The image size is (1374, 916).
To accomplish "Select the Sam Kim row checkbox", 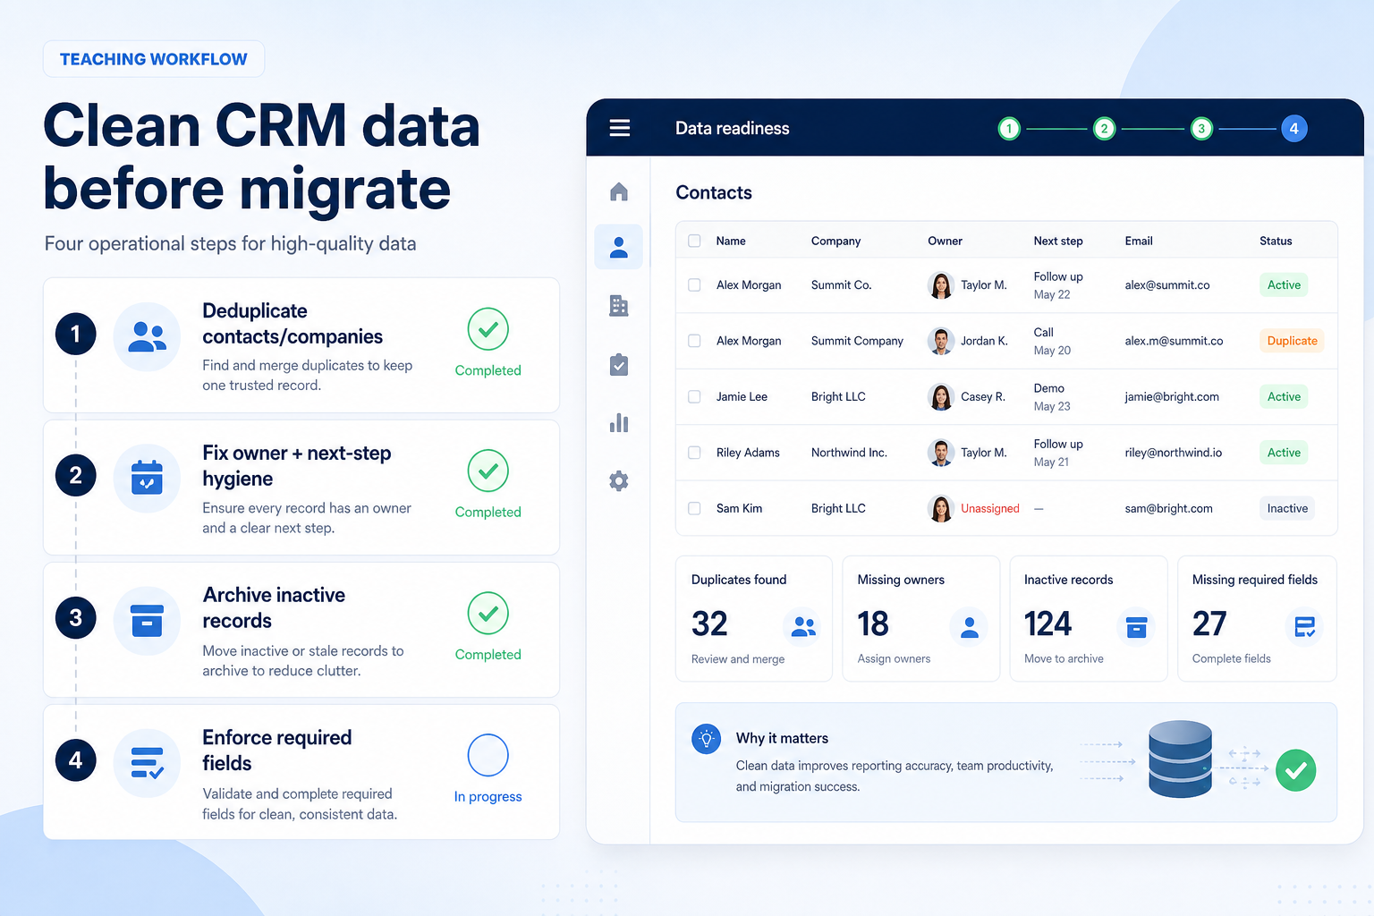I will (x=694, y=508).
